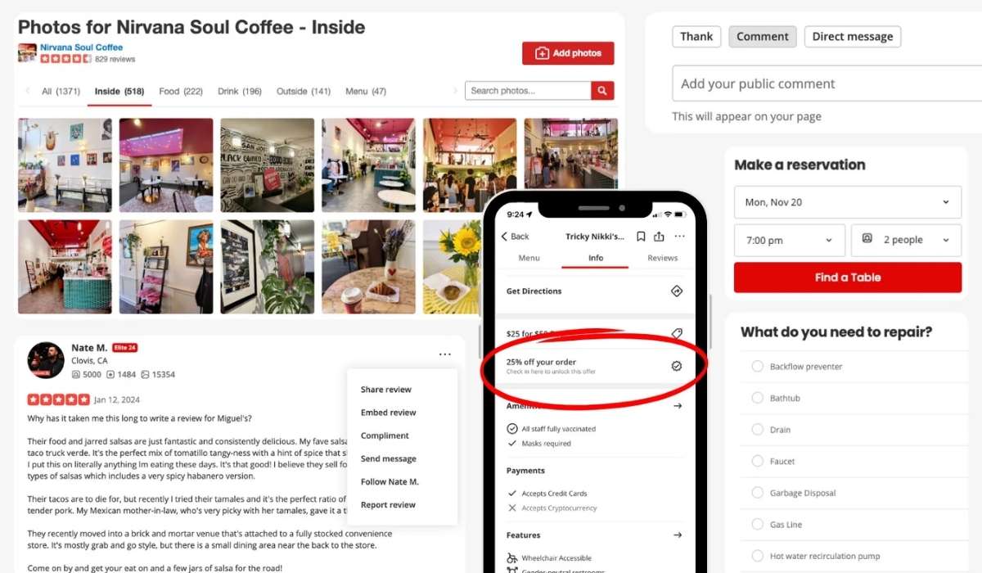Click the red search magnifier icon
This screenshot has height=573, width=982.
click(602, 91)
